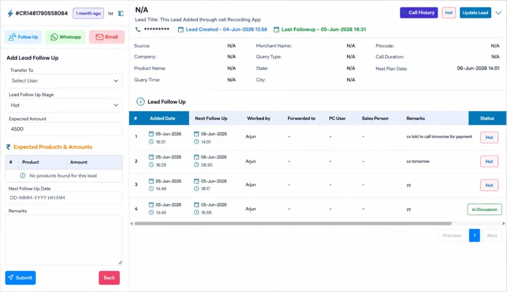Click the Hot tag in the header
Screen dimensions: 507x292
pyautogui.click(x=449, y=12)
